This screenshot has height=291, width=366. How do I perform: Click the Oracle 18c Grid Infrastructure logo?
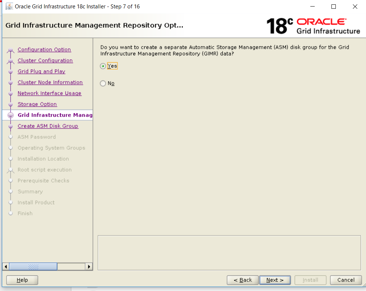click(x=313, y=26)
